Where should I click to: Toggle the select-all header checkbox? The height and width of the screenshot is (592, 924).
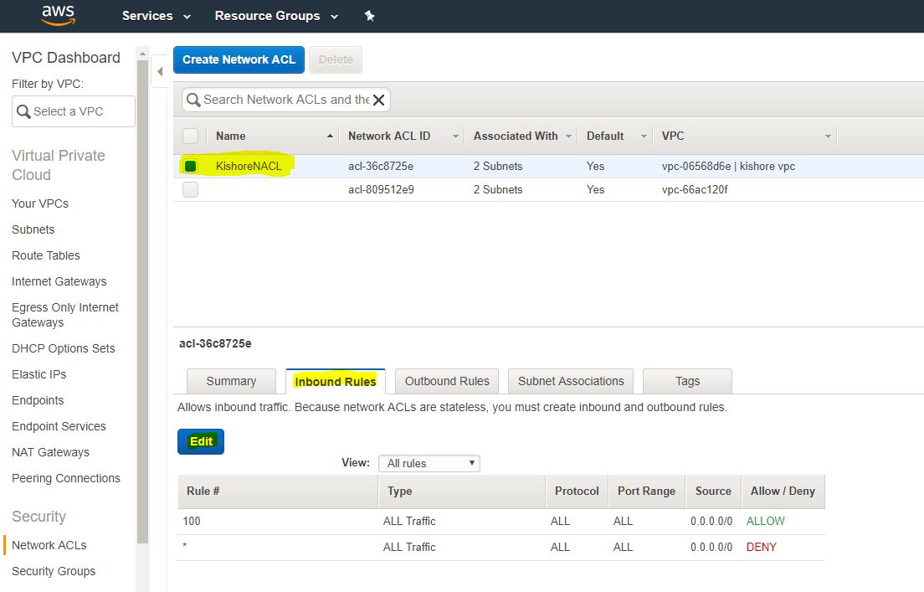(x=191, y=136)
